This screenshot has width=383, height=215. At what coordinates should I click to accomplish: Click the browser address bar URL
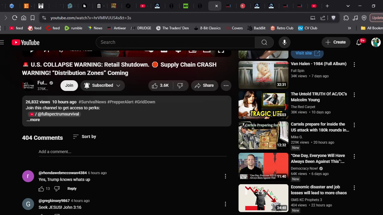click(x=91, y=18)
